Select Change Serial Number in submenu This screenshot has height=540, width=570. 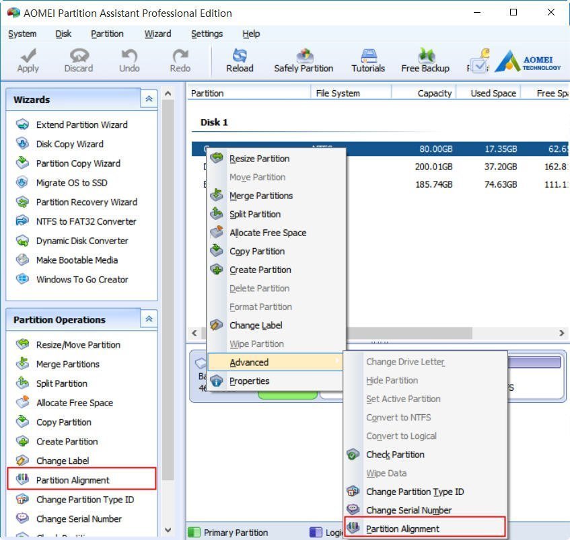[x=425, y=510]
